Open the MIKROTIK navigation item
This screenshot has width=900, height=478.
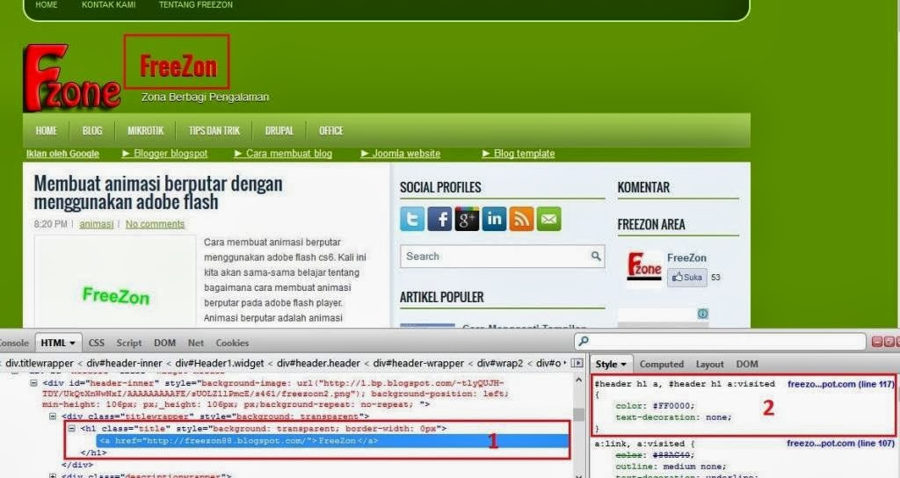pos(146,131)
